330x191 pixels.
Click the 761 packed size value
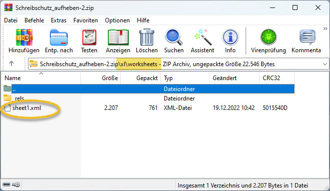(153, 108)
